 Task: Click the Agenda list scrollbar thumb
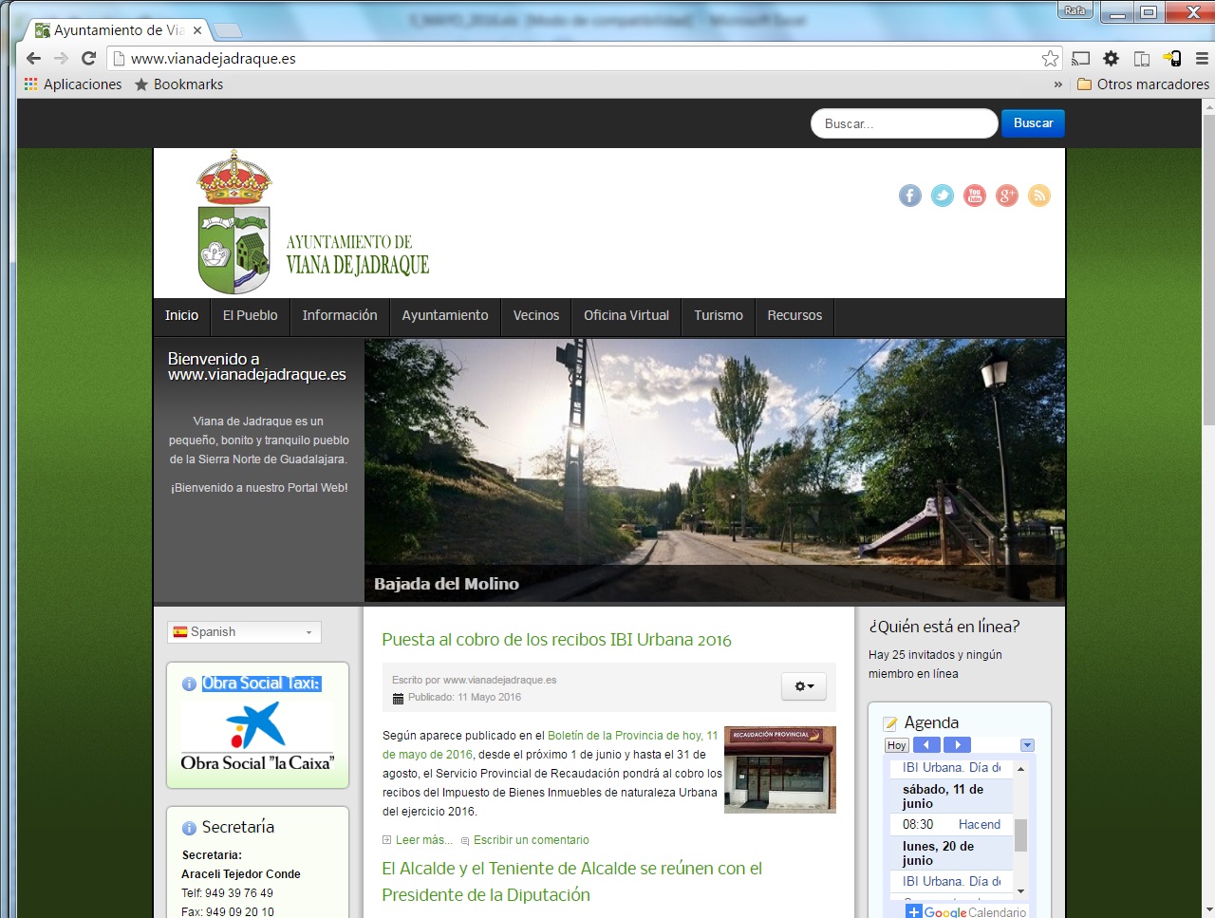tap(1021, 835)
